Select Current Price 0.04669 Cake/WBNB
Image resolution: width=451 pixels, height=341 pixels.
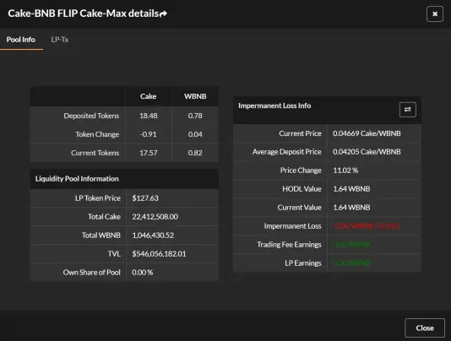point(367,133)
